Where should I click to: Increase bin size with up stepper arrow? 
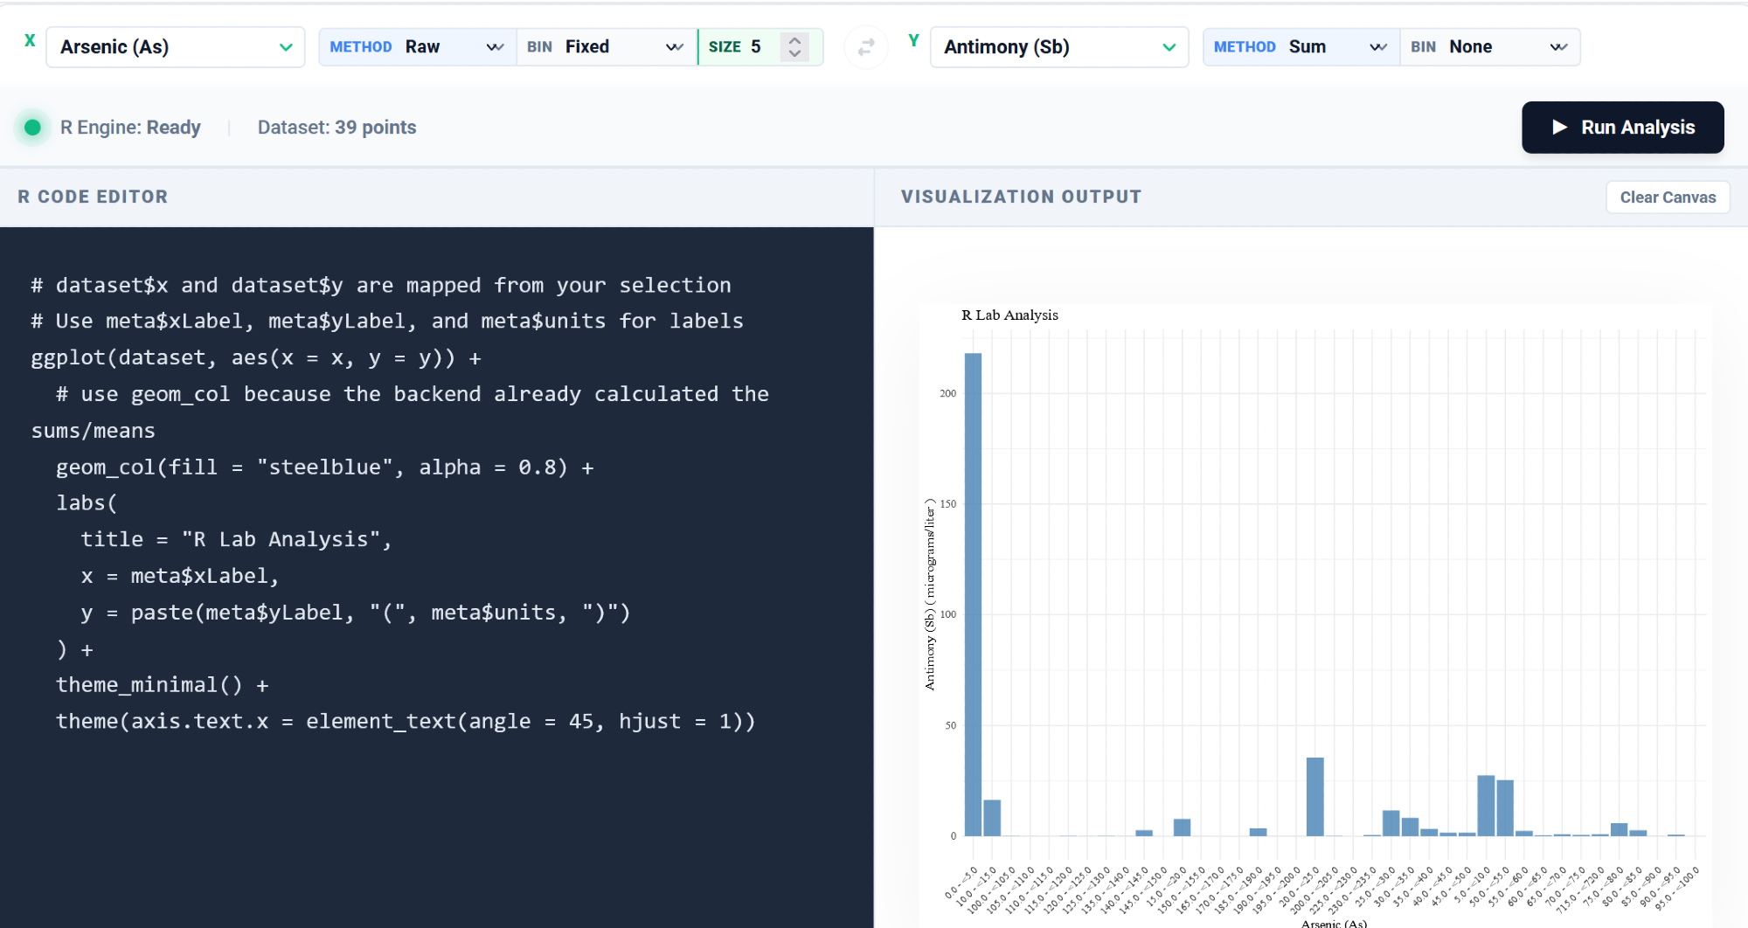(x=794, y=40)
